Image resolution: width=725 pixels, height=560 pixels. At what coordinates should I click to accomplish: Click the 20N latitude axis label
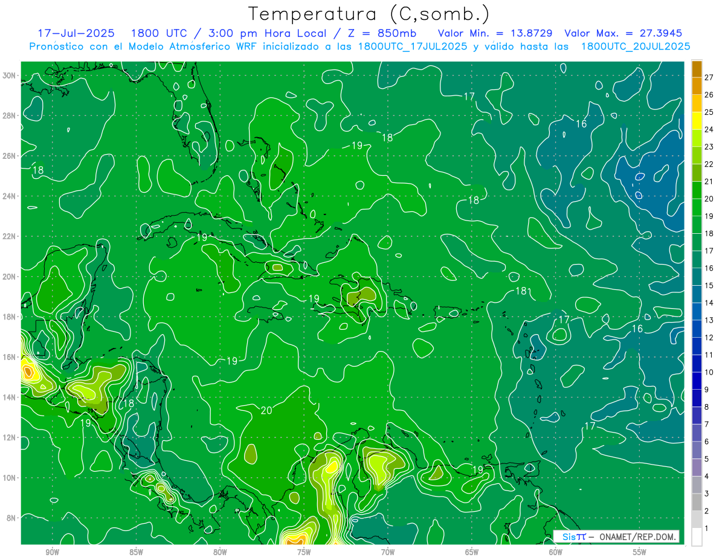click(10, 277)
